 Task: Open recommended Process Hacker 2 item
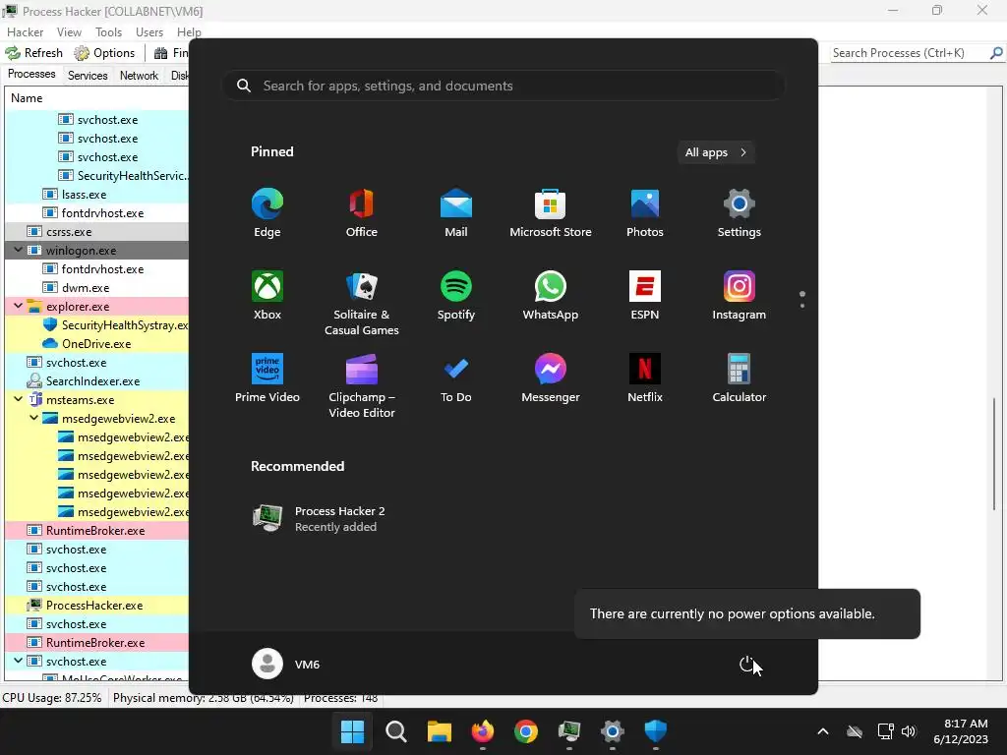coord(320,519)
